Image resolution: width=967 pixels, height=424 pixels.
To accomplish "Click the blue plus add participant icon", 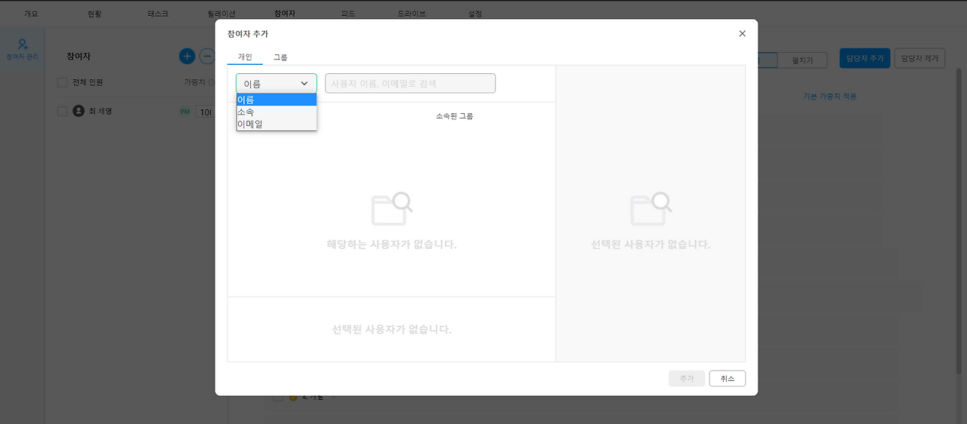I will 187,56.
